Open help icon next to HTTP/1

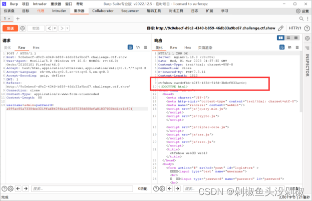point(307,28)
